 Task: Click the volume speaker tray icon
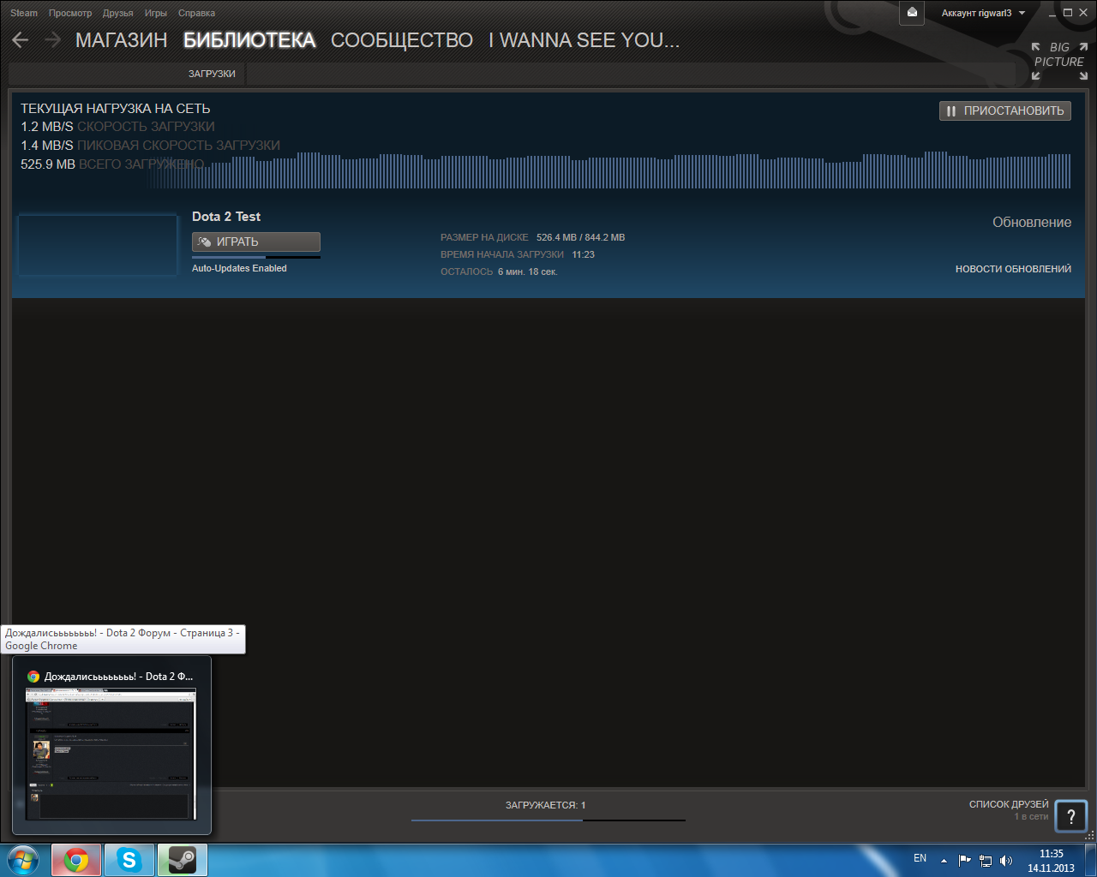coord(1006,861)
